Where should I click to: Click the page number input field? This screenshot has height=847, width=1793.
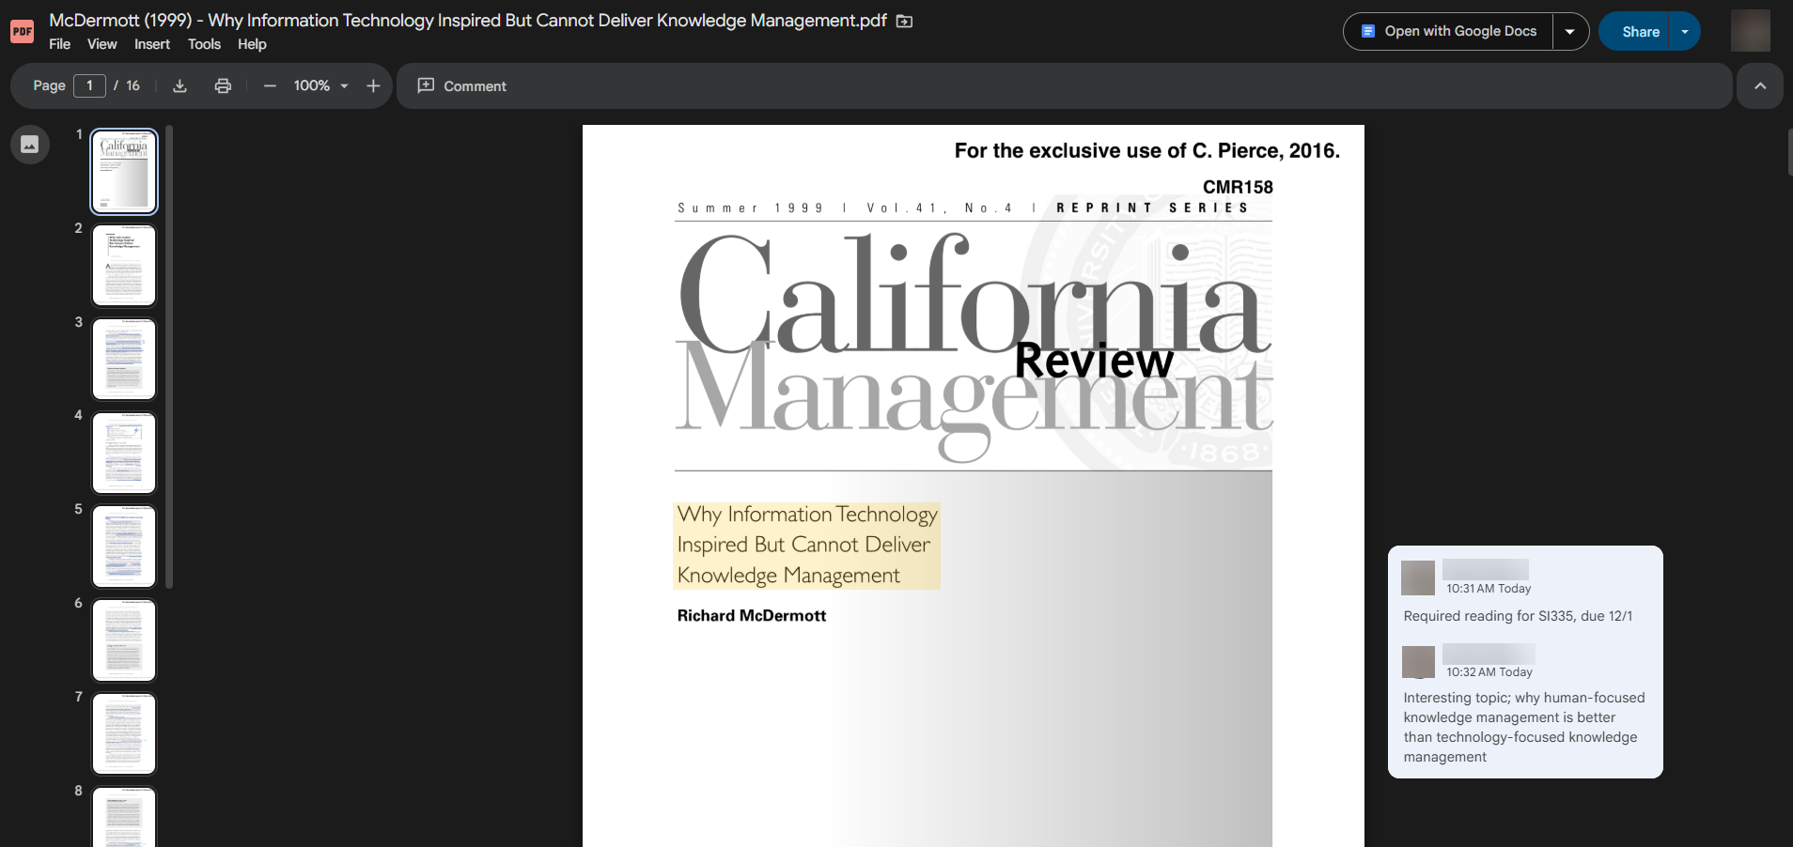pos(89,85)
